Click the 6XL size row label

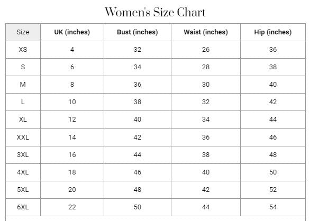(x=23, y=207)
